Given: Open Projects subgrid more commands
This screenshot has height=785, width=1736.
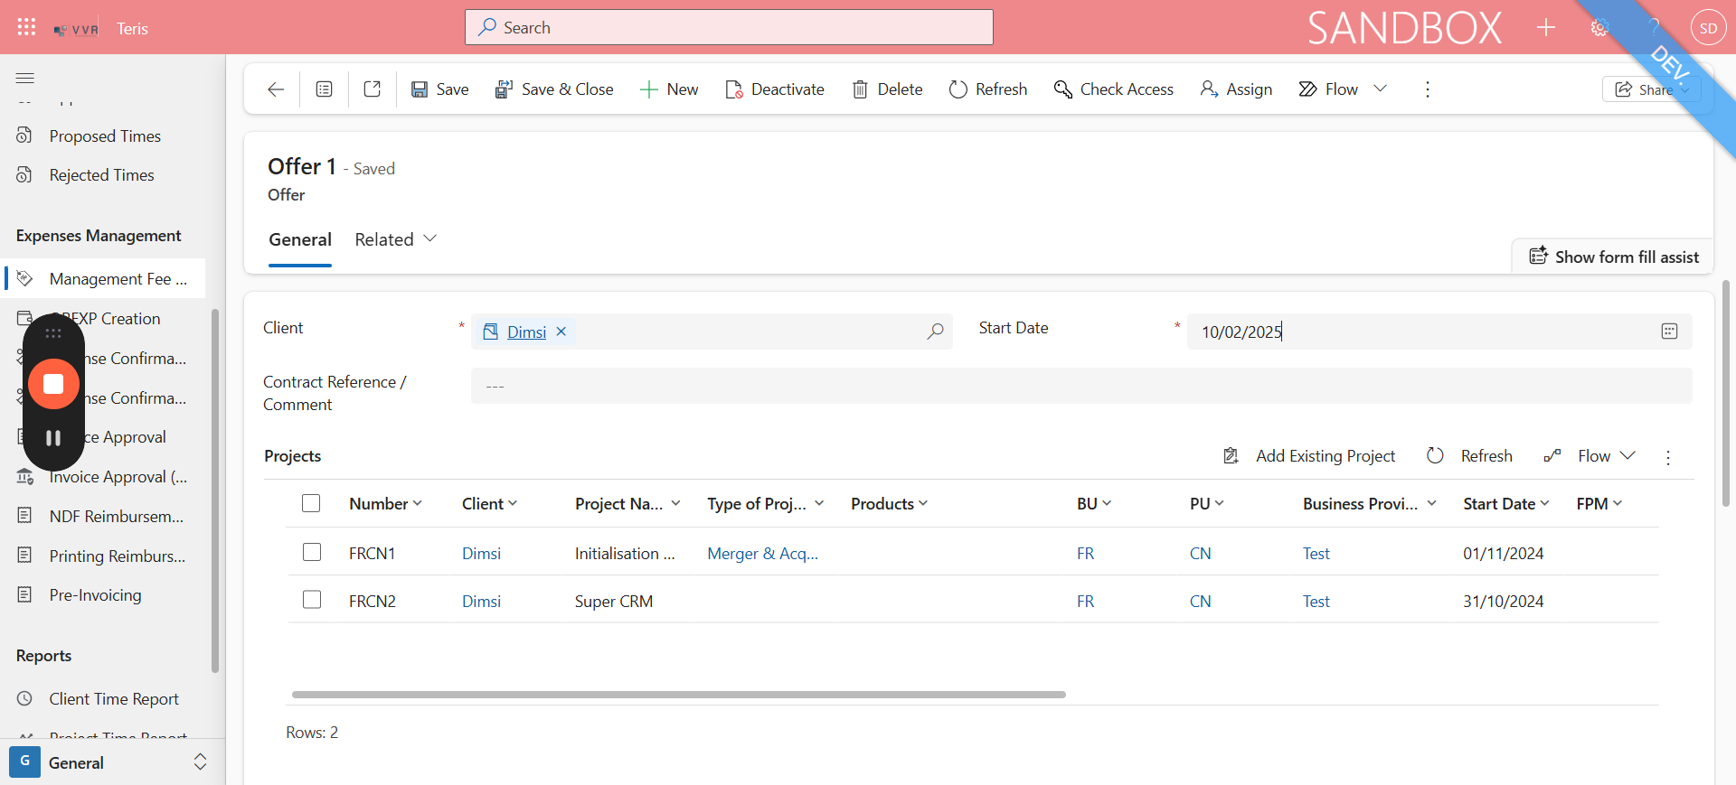Looking at the screenshot, I should tap(1668, 457).
